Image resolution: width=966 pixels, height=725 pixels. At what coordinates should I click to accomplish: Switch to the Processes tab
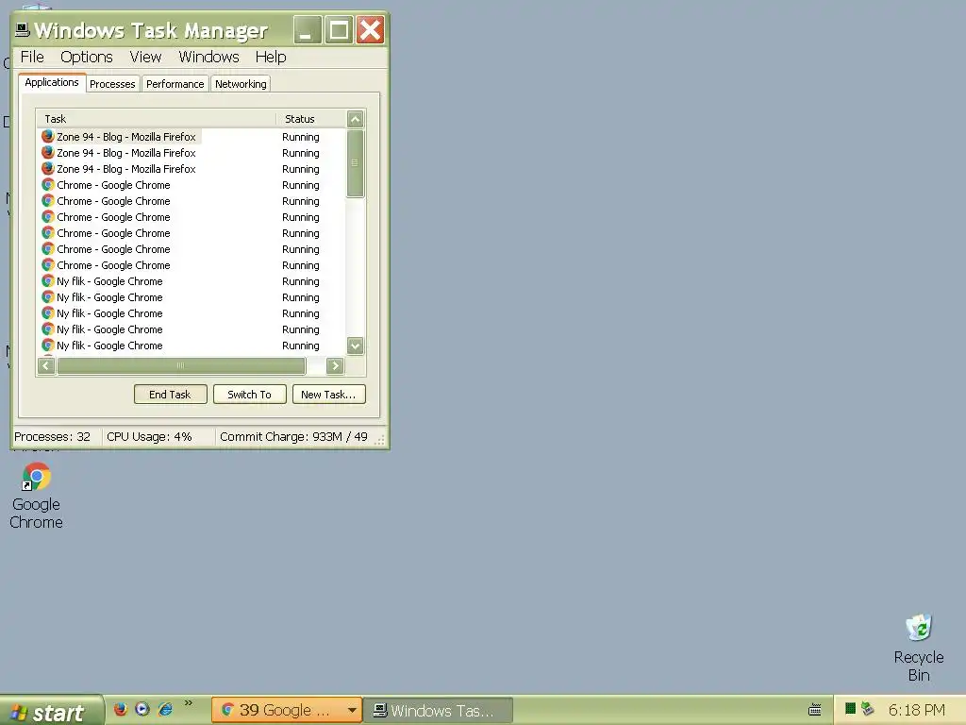point(112,84)
